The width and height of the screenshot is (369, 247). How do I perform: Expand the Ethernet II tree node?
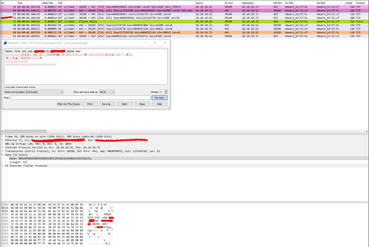tap(2, 140)
